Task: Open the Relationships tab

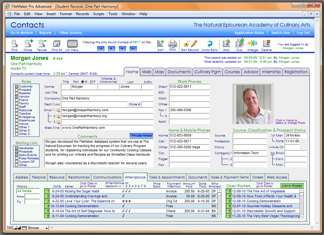Action: coord(79,177)
